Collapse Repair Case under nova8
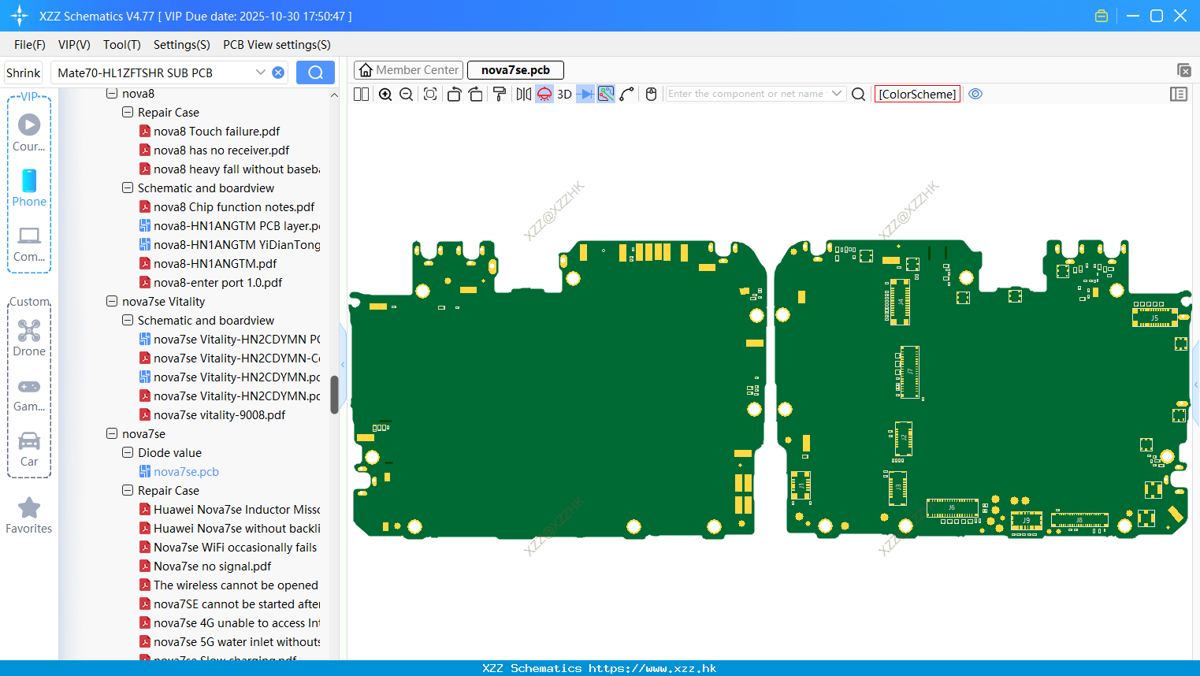 pyautogui.click(x=128, y=112)
